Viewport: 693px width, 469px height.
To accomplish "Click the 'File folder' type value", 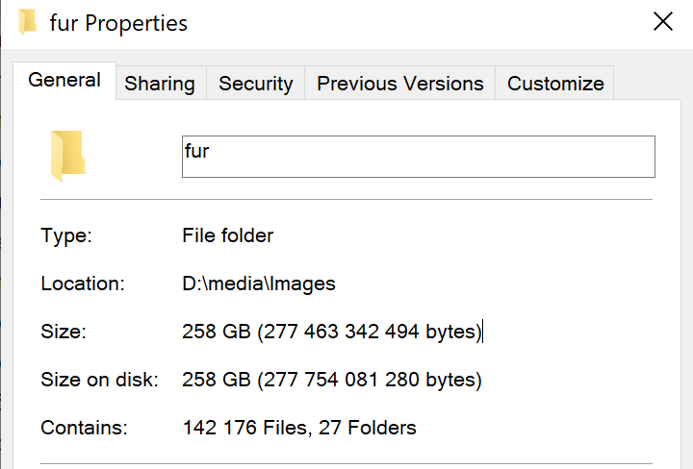I will (x=227, y=235).
